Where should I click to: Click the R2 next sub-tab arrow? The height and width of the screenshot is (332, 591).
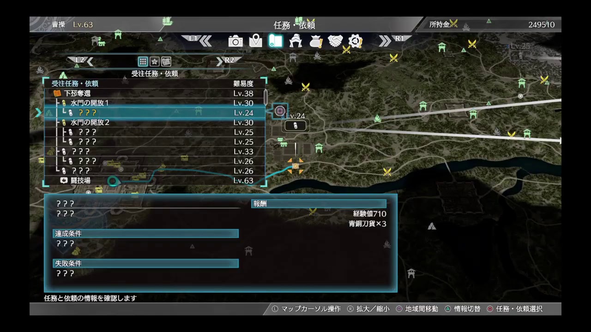[x=226, y=61]
